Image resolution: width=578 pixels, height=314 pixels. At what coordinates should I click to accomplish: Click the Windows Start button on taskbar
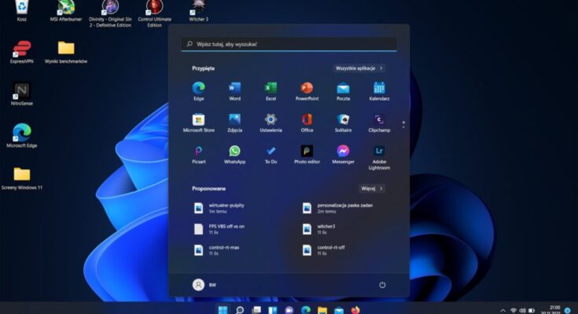point(222,309)
